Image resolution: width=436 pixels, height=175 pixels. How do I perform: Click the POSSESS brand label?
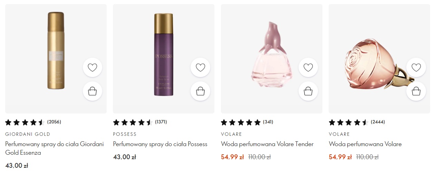pos(125,134)
